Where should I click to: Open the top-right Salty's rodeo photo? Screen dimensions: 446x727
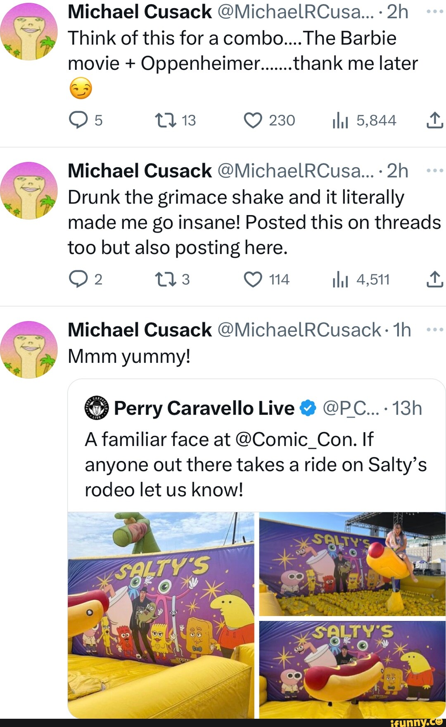tap(352, 564)
